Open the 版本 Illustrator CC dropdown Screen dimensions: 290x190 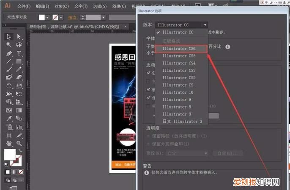(181, 25)
